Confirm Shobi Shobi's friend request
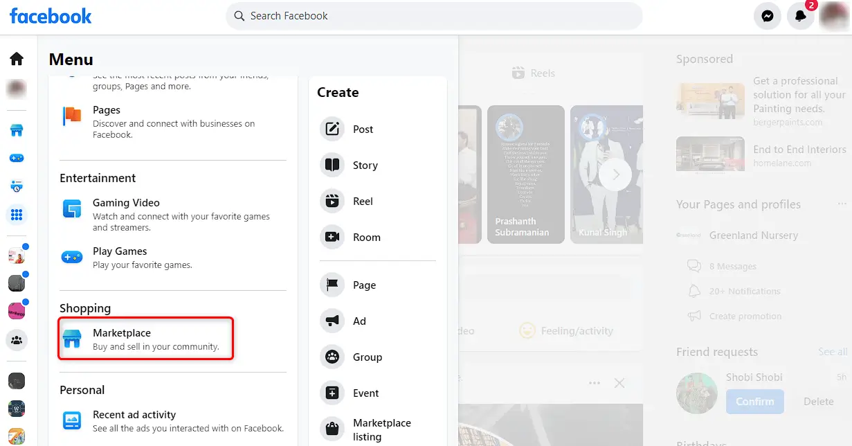The height and width of the screenshot is (446, 852). [755, 402]
